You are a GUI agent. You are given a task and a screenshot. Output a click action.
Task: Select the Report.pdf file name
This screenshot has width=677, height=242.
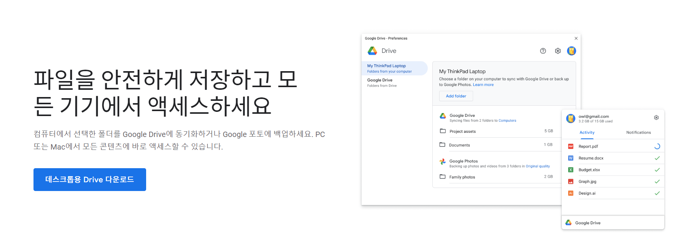coord(588,146)
